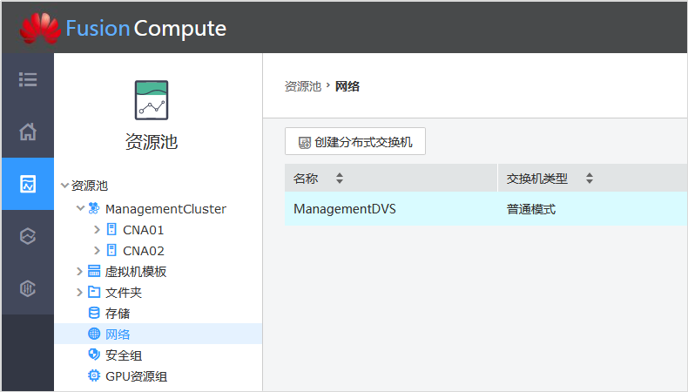Click the 网络 globe icon
The image size is (688, 392).
tap(94, 334)
